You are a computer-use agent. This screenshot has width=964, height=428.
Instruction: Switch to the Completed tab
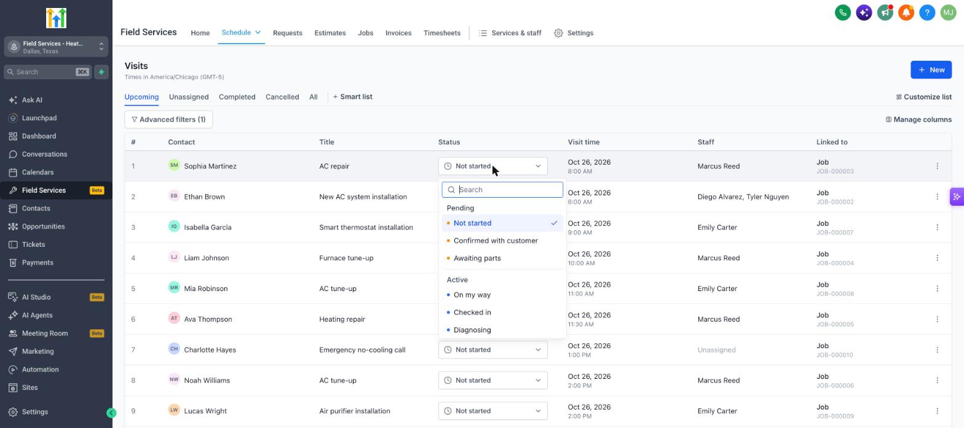point(237,97)
